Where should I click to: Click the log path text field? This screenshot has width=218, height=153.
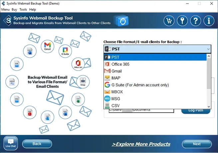click(x=141, y=111)
